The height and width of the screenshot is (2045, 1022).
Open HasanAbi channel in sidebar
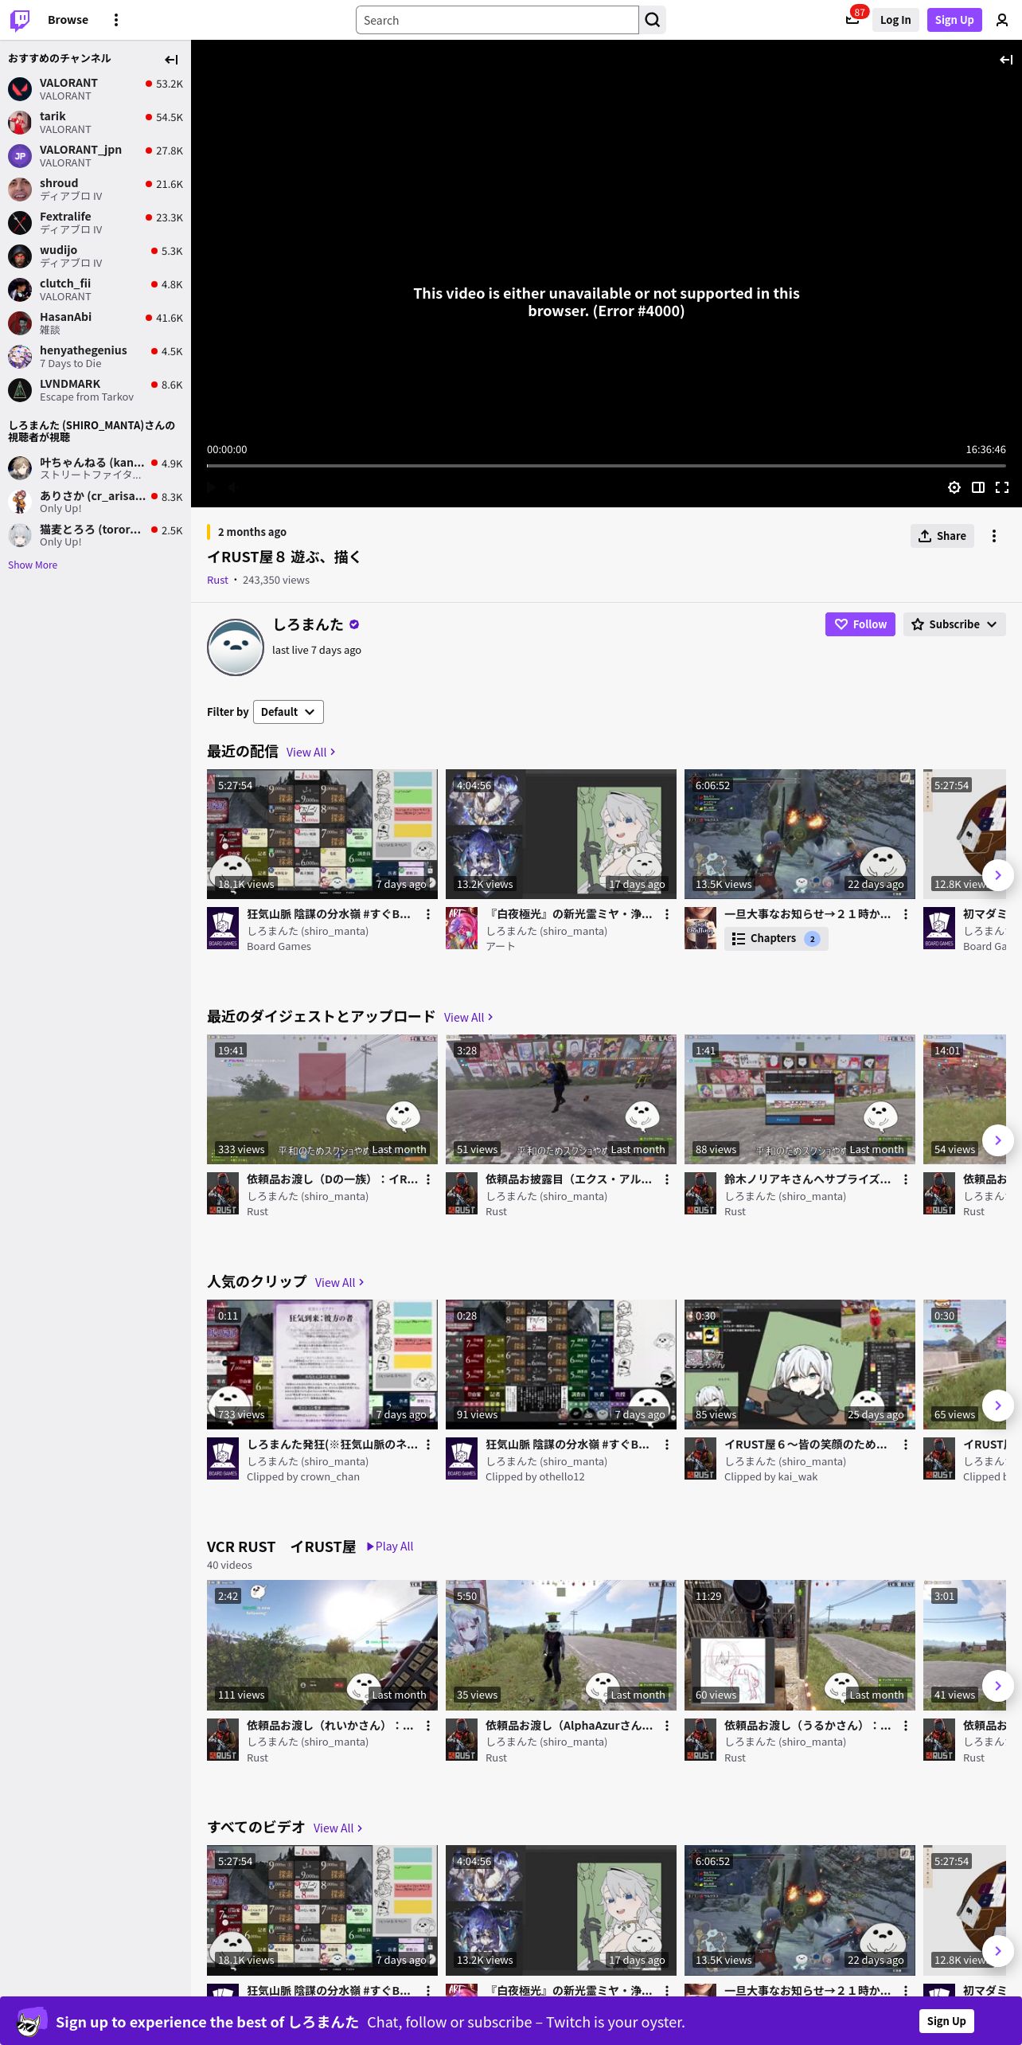(96, 323)
